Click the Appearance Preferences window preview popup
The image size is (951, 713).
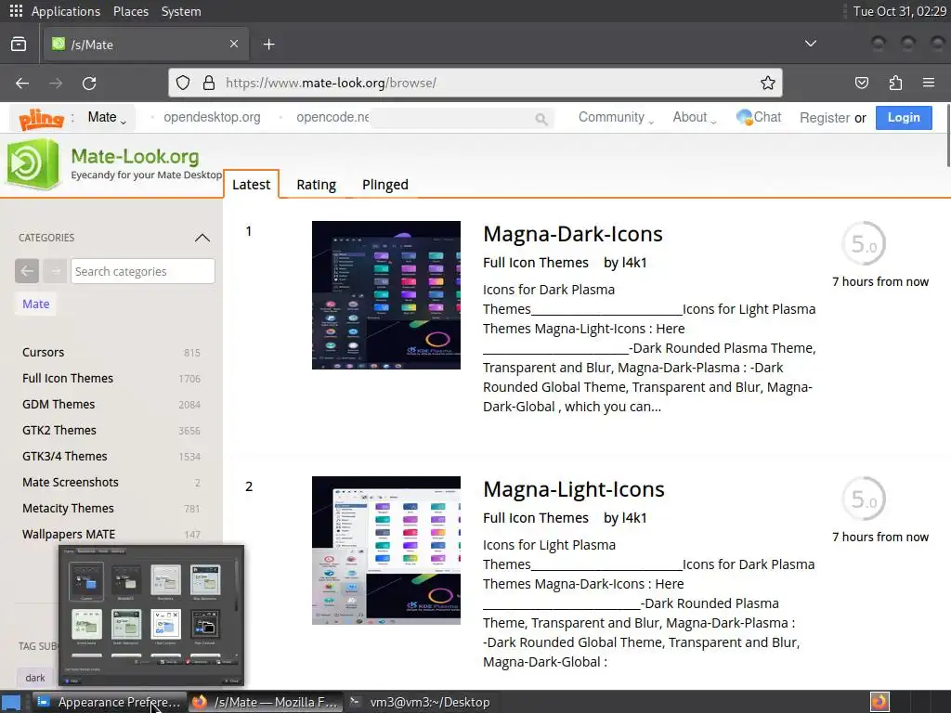pos(151,616)
